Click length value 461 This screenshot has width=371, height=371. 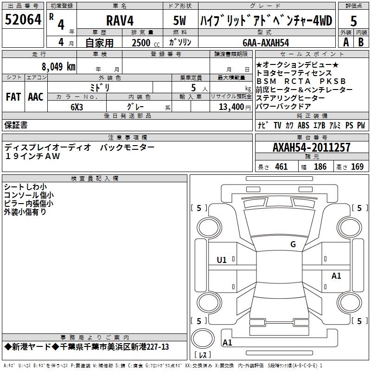tap(281, 167)
